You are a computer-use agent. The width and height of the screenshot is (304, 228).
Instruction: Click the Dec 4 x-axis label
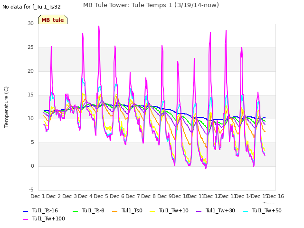click(85, 196)
